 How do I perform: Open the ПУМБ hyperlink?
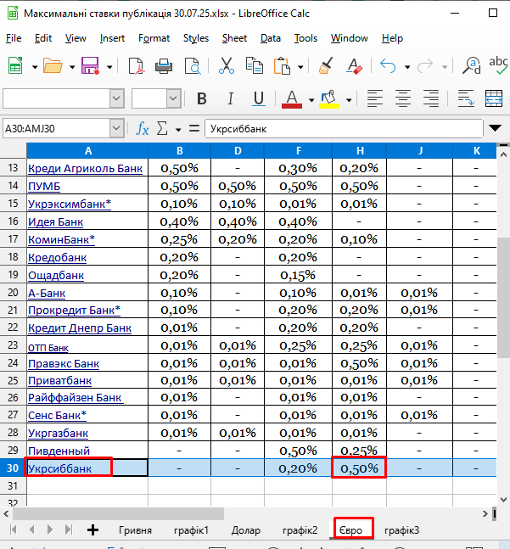click(44, 187)
